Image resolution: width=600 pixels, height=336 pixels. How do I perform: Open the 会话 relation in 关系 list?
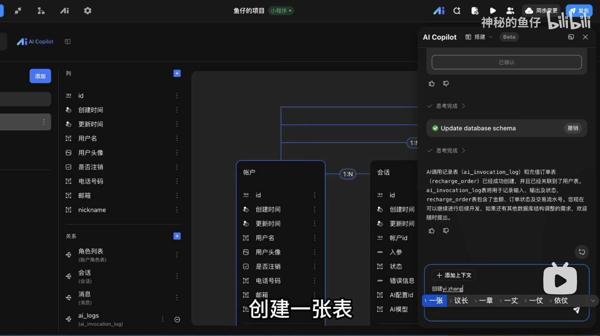[123, 277]
